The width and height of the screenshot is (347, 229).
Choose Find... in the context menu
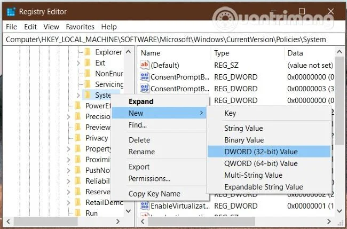[x=160, y=125]
